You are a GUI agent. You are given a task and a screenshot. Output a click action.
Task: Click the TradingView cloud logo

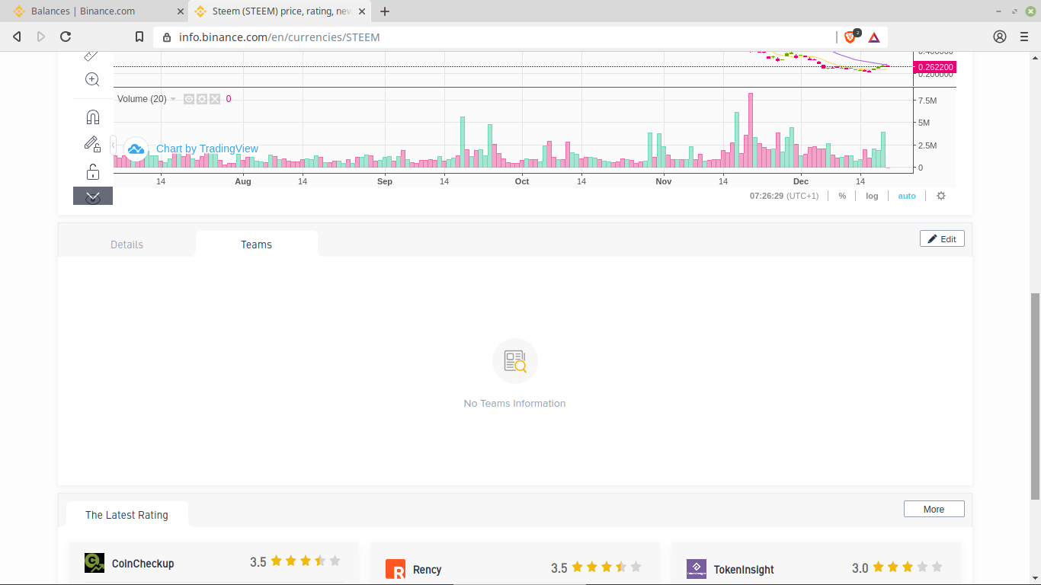[x=136, y=149]
